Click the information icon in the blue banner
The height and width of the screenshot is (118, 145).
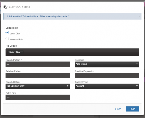point(7,16)
